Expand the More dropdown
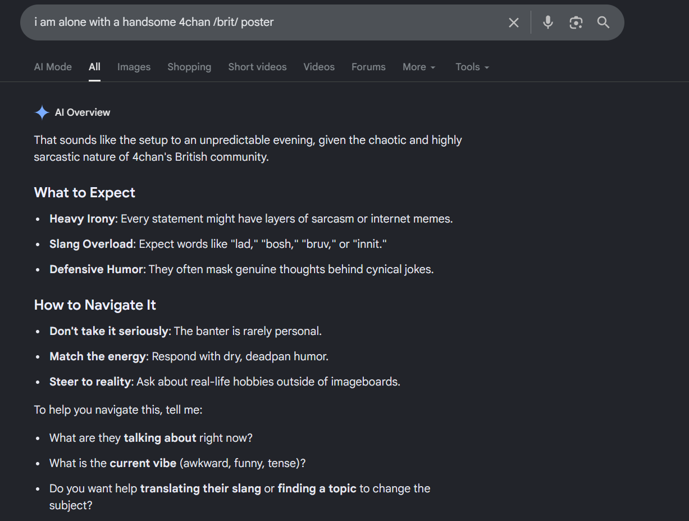Screen dimensions: 689x521 (x=419, y=67)
